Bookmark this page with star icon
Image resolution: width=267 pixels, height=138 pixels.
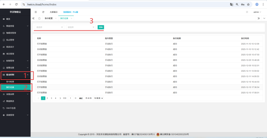point(248,5)
